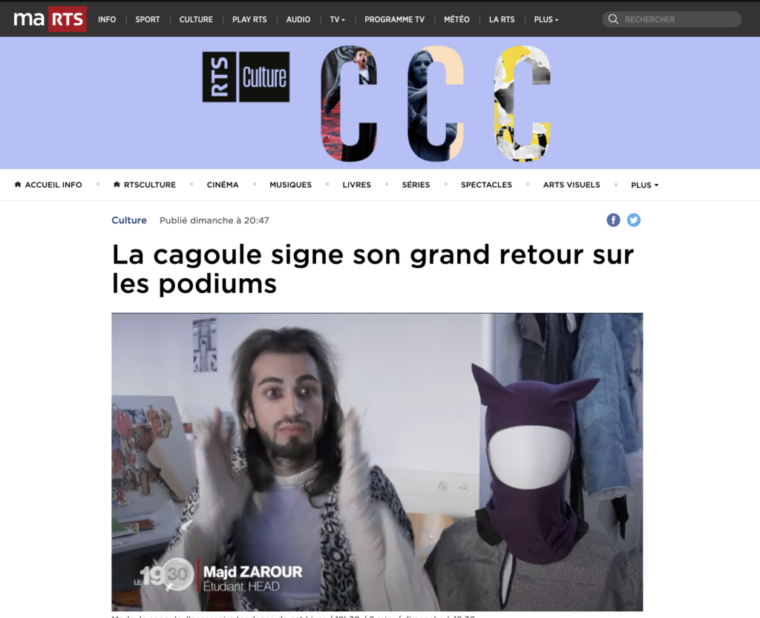Open the ma RTS logo homepage
The width and height of the screenshot is (760, 618).
click(x=50, y=19)
